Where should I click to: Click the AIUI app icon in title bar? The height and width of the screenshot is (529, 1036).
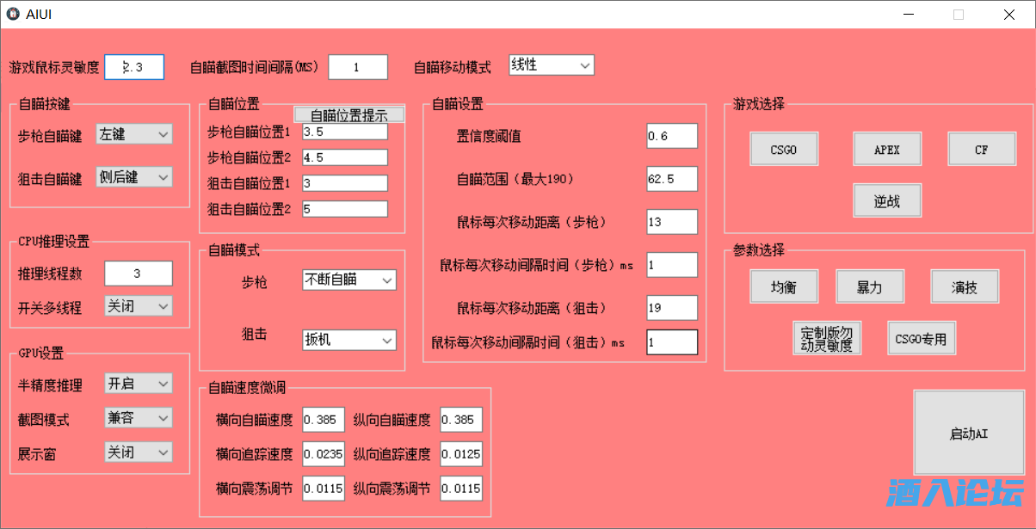13,14
